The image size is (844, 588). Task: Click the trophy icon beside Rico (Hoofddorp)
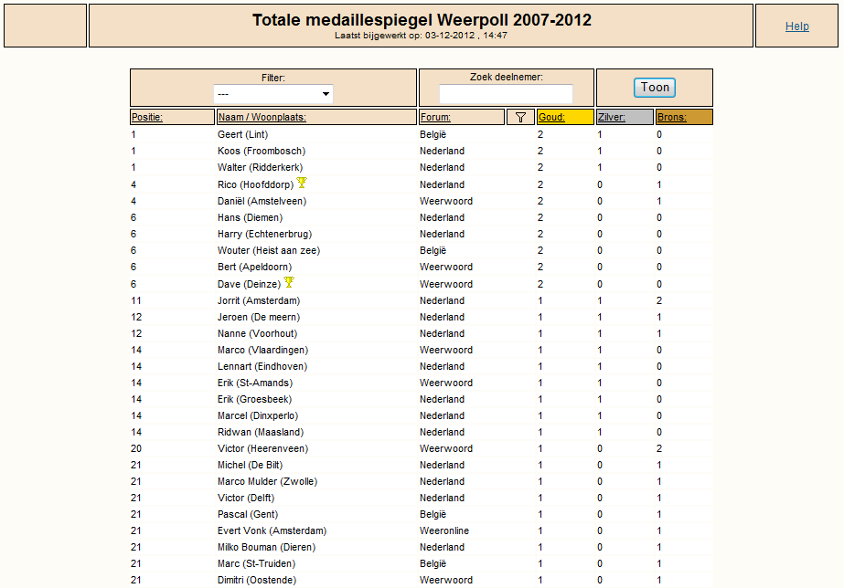(x=302, y=183)
